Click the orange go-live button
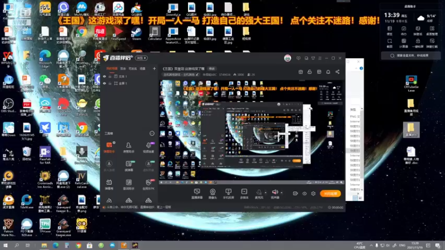 coord(330,193)
